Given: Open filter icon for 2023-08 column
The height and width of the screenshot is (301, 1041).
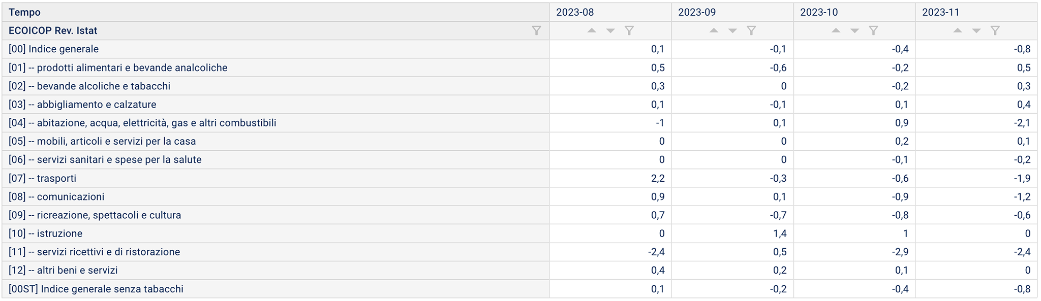Looking at the screenshot, I should (629, 31).
